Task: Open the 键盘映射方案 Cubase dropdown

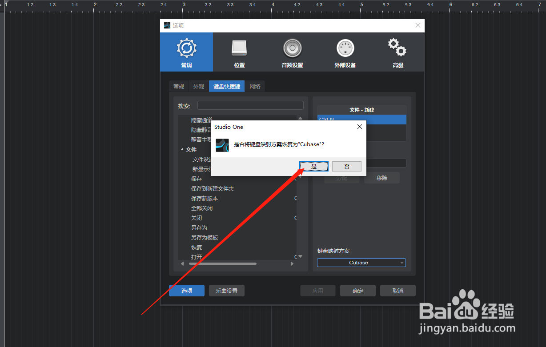Action: (x=361, y=263)
